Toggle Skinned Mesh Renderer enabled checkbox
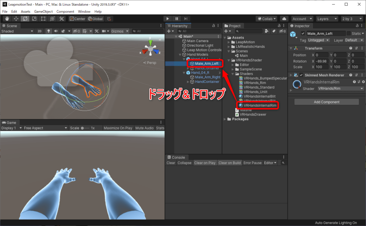Screen dimensions: 366x226 pos(301,75)
